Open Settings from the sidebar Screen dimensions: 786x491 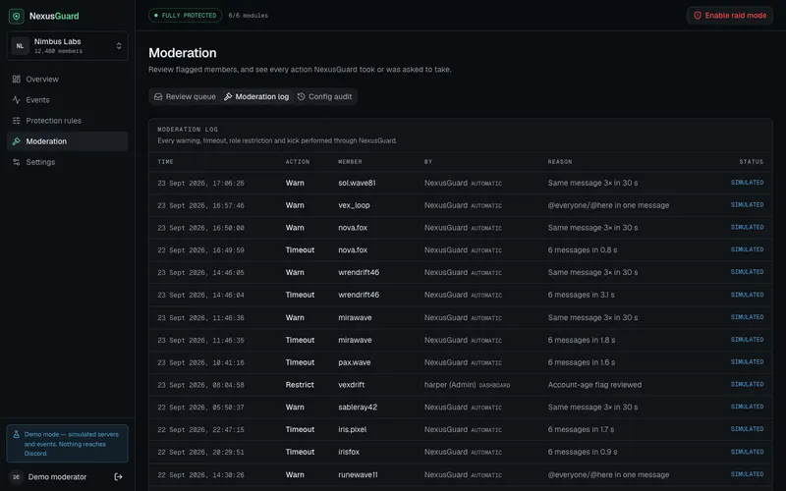67,162
